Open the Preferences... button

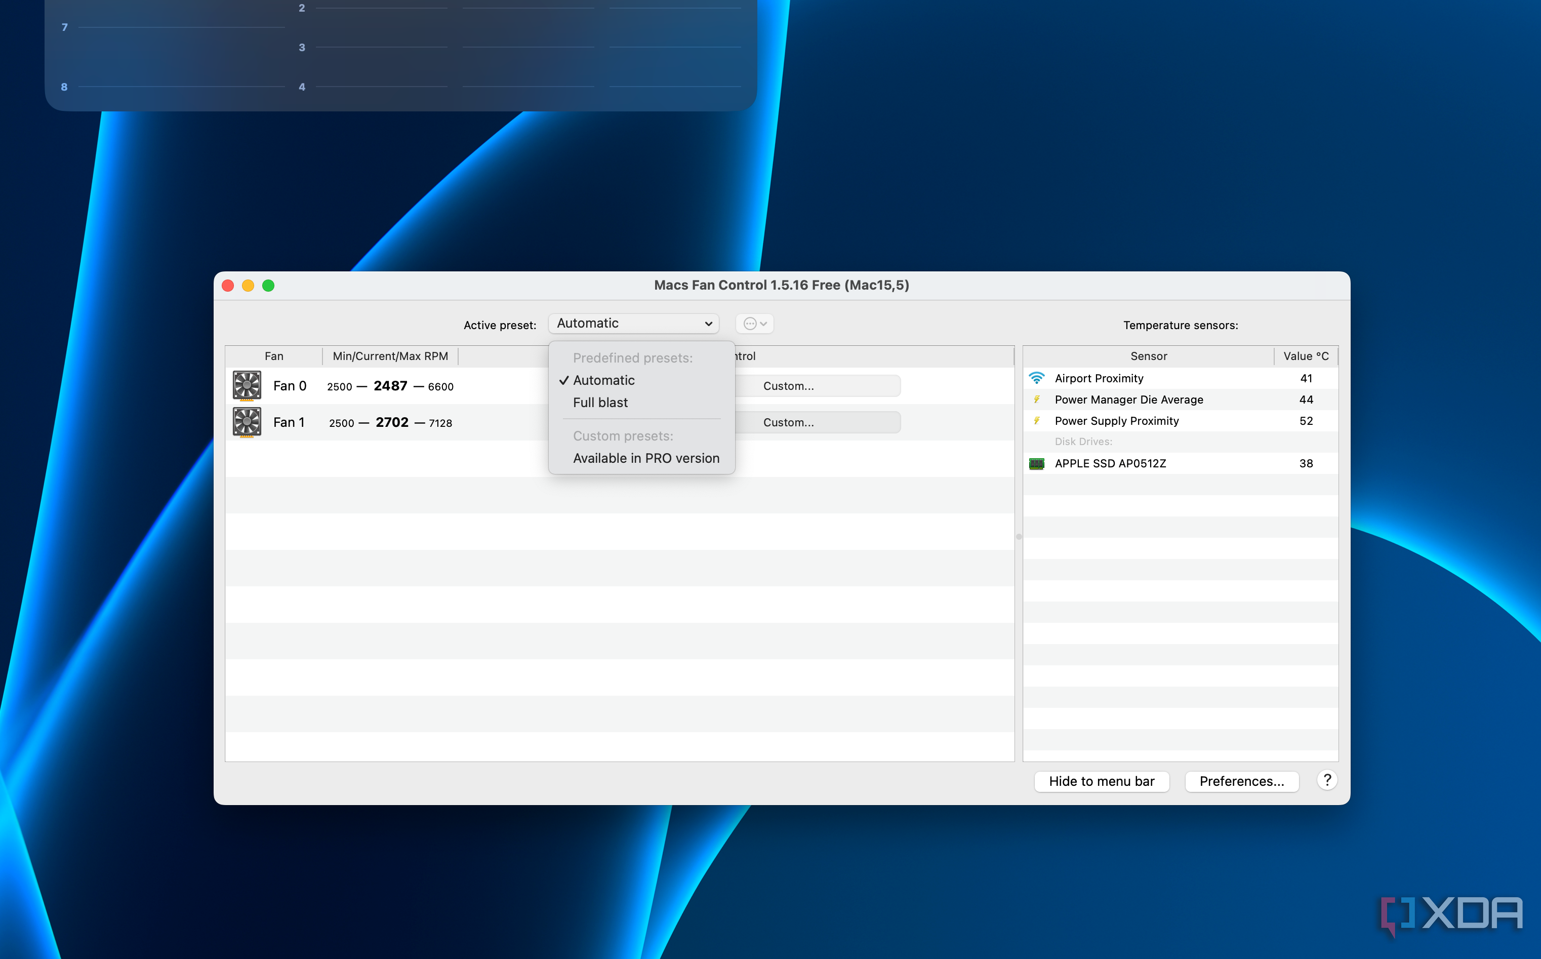coord(1242,781)
